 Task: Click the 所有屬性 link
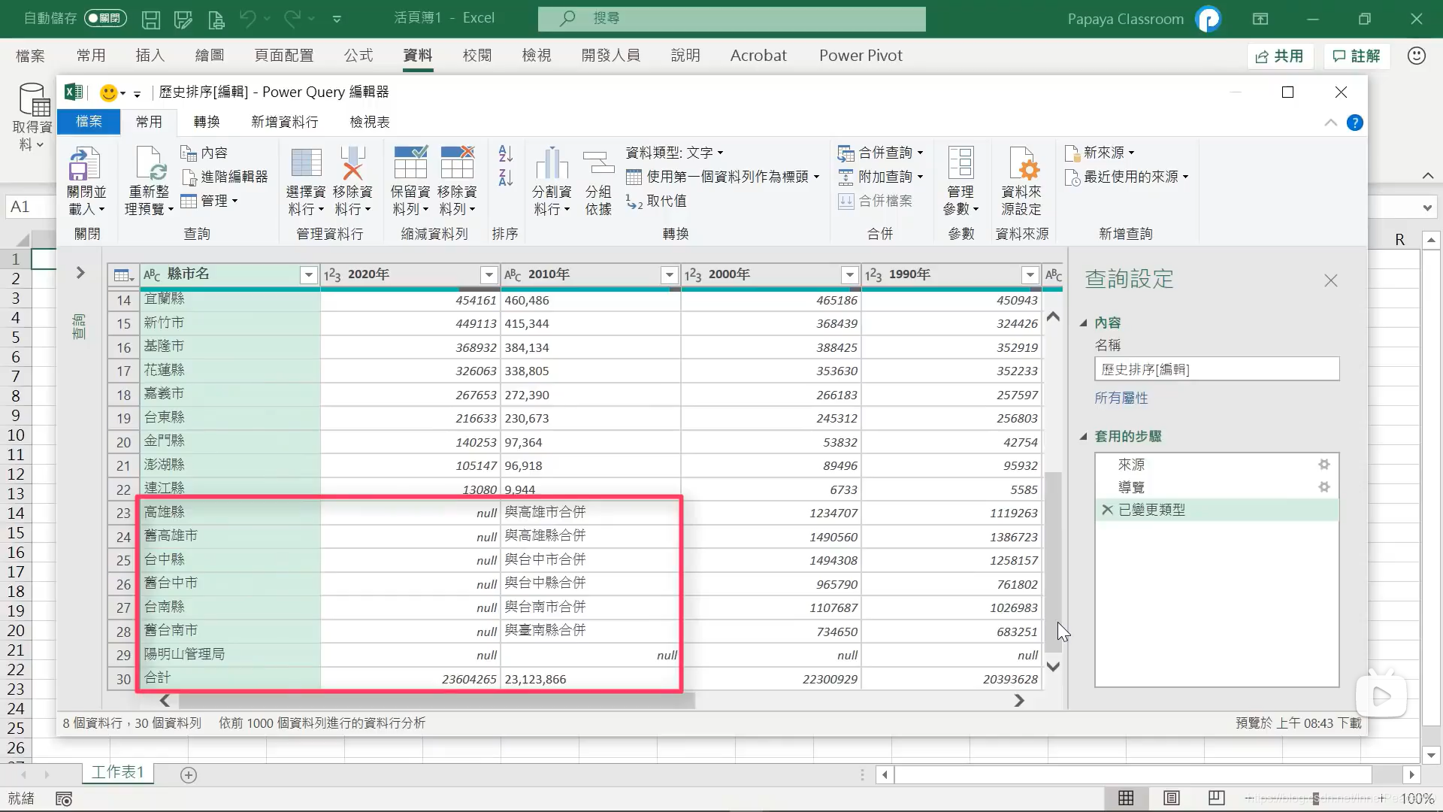1121,398
